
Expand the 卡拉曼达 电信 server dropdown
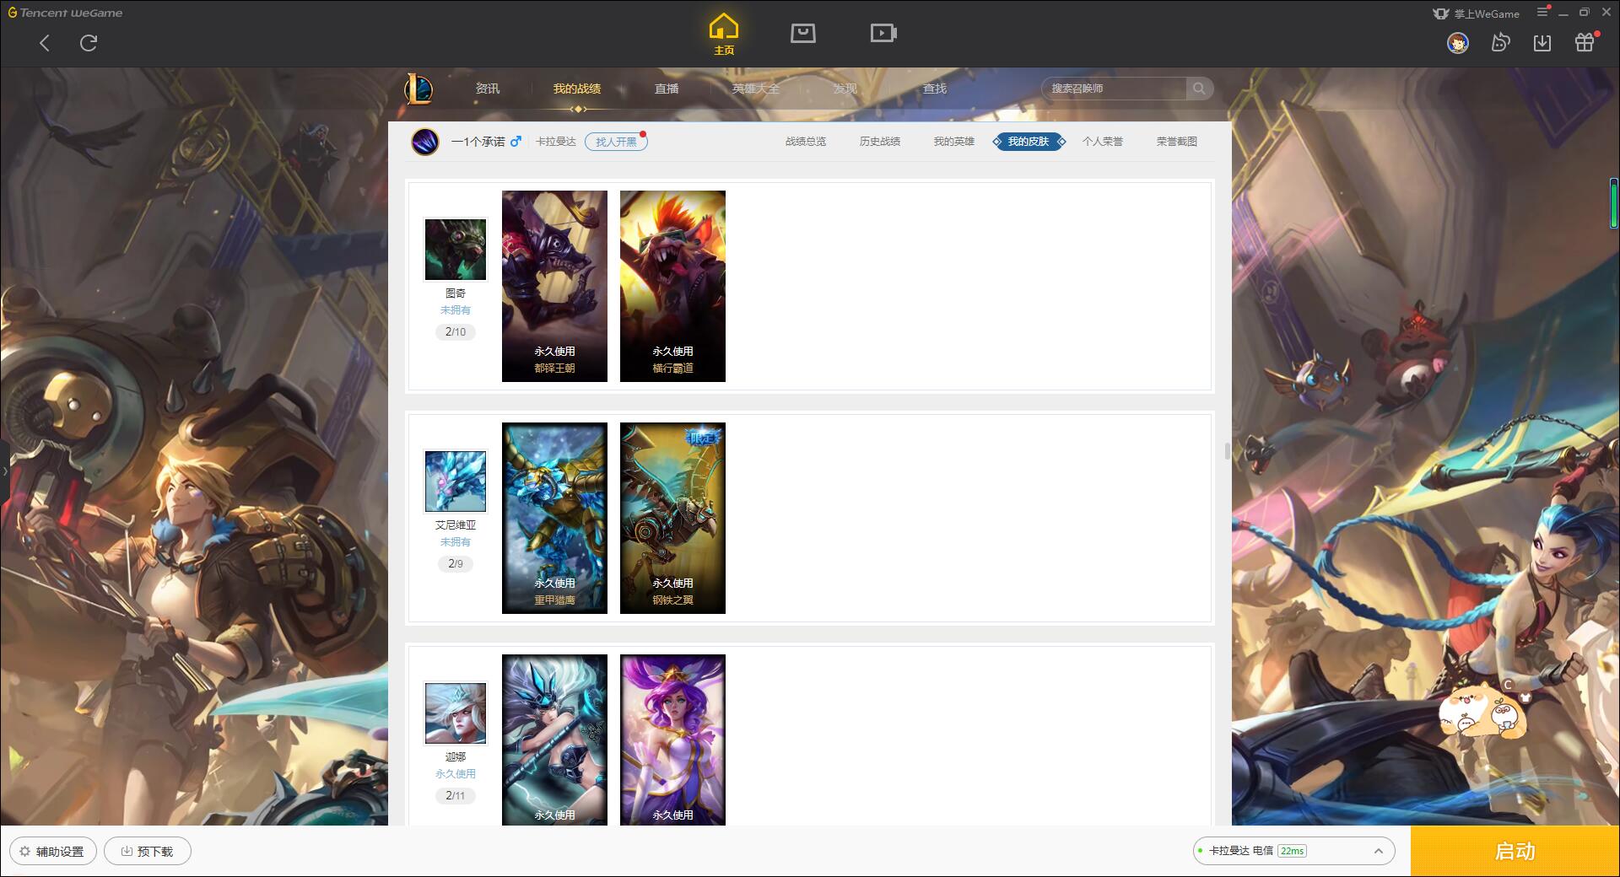click(x=1293, y=851)
